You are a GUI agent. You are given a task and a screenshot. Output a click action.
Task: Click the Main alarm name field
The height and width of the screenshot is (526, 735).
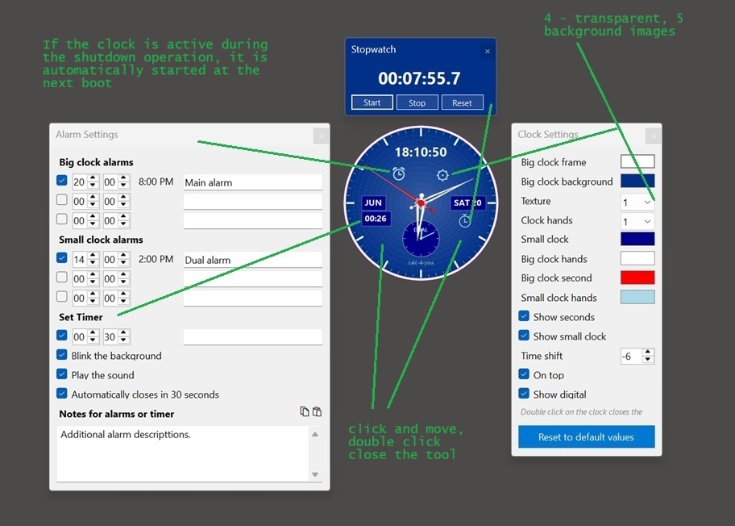[x=253, y=182]
